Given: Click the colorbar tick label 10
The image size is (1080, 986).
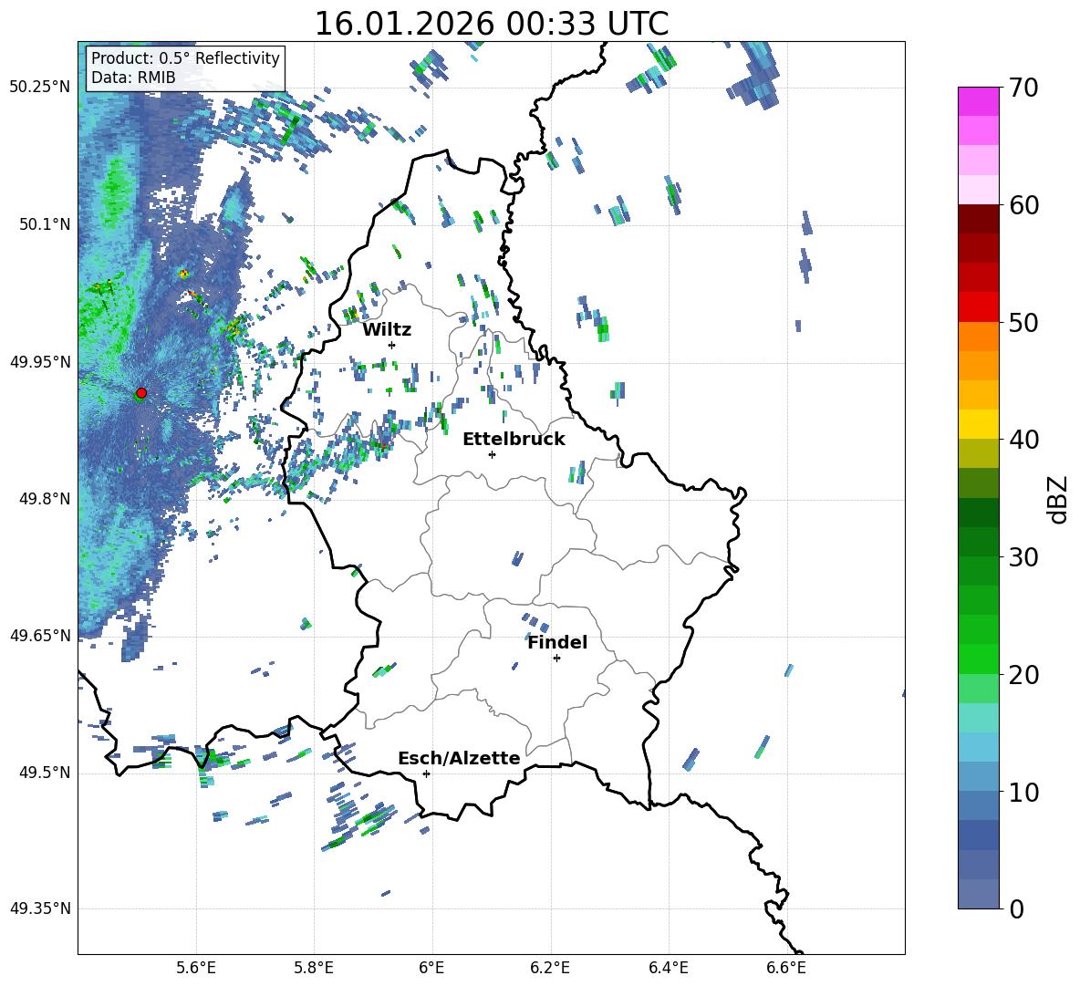Looking at the screenshot, I should [x=1023, y=792].
